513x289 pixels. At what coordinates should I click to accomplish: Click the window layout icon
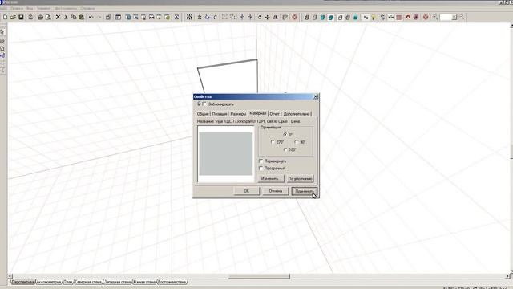point(118,17)
